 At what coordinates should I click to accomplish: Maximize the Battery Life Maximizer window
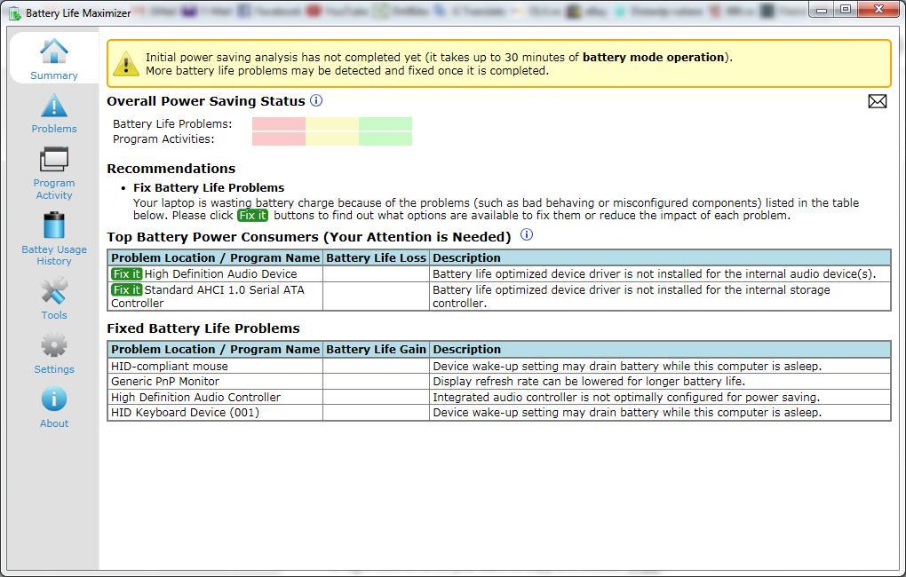pos(846,9)
